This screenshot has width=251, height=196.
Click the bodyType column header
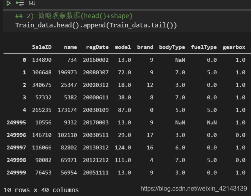point(172,47)
